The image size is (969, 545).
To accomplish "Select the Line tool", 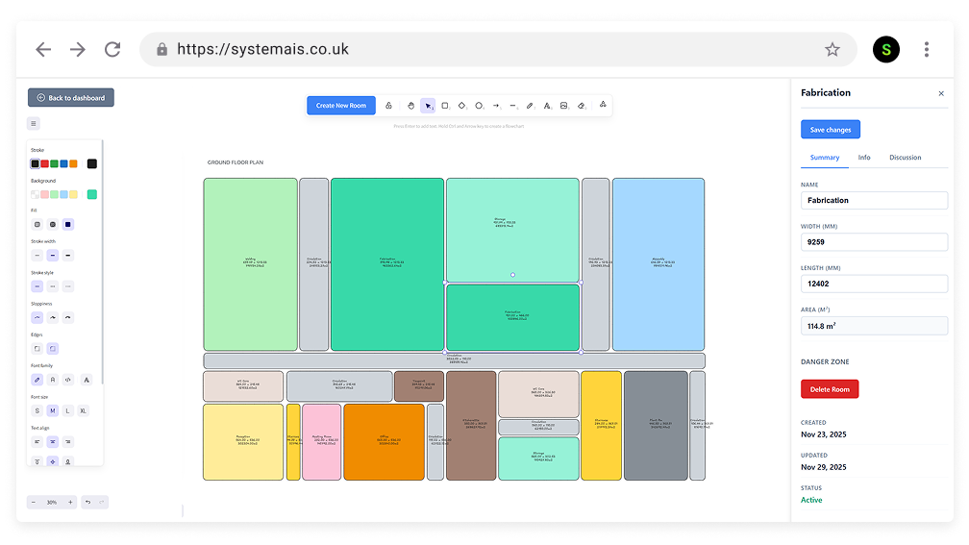I will [x=513, y=106].
